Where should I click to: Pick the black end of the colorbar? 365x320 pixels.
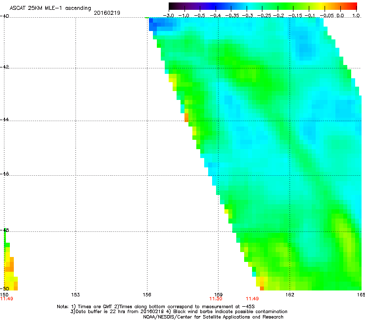(x=172, y=6)
